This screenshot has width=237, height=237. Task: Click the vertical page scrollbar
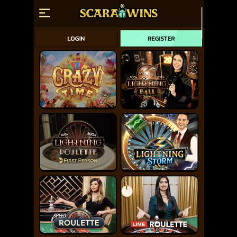click(x=202, y=19)
